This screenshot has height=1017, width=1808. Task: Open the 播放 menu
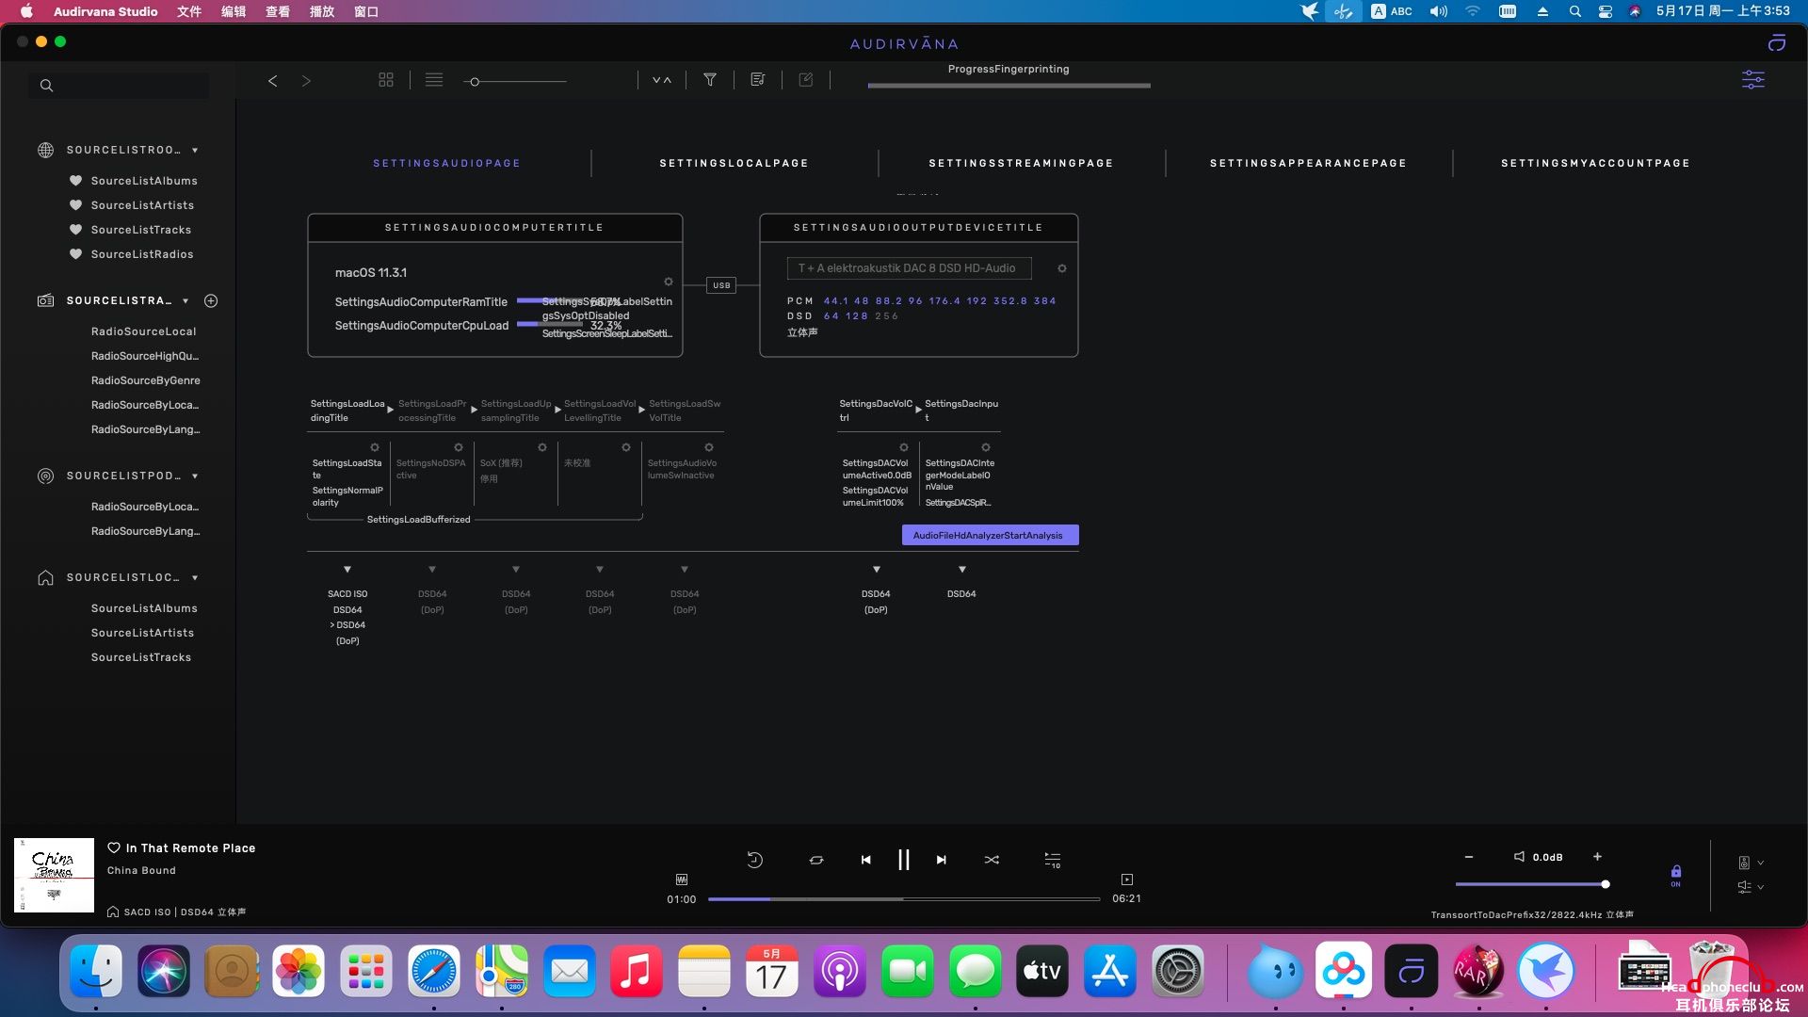[322, 11]
